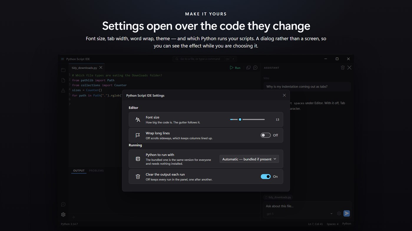Close the Assistant panel
412x231 pixels.
click(x=349, y=68)
